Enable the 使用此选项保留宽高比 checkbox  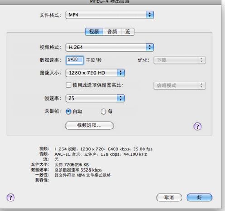click(x=68, y=85)
